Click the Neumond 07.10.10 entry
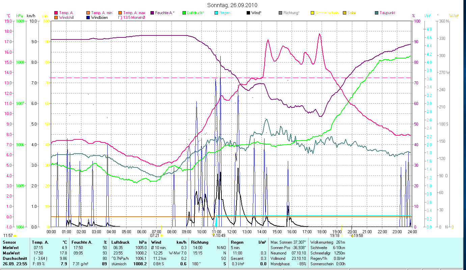This screenshot has height=270, width=466. point(288,253)
